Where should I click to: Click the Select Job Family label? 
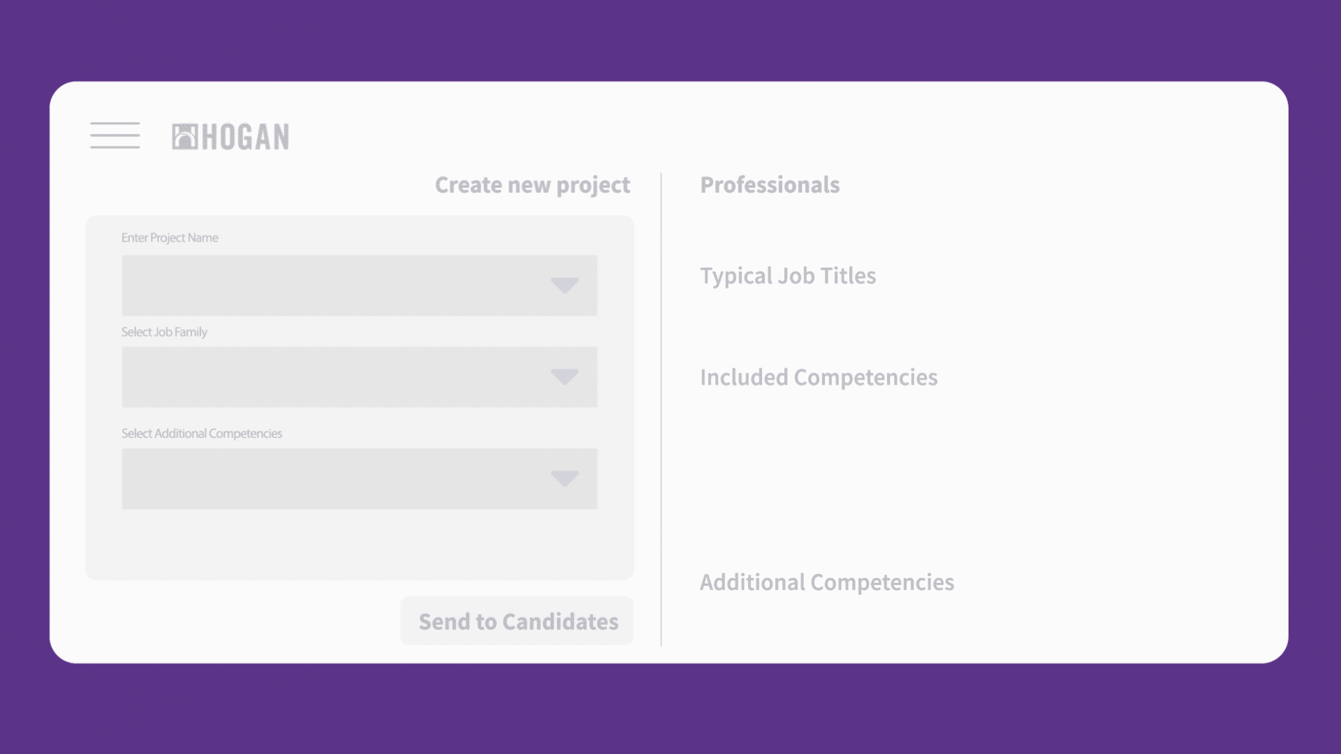[x=164, y=332]
